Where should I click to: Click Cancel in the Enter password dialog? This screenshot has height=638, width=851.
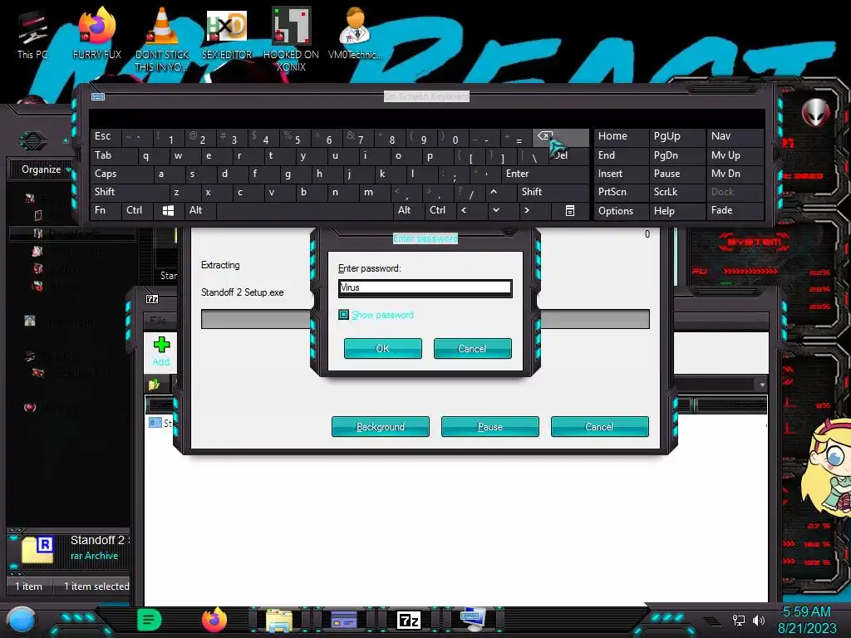[472, 348]
